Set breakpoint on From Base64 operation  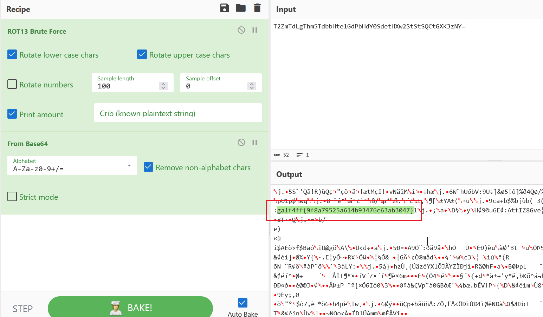pyautogui.click(x=255, y=143)
